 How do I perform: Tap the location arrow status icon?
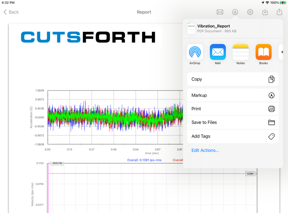tap(263, 3)
